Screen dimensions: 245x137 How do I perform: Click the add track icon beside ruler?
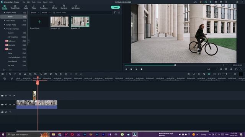pos(5,79)
